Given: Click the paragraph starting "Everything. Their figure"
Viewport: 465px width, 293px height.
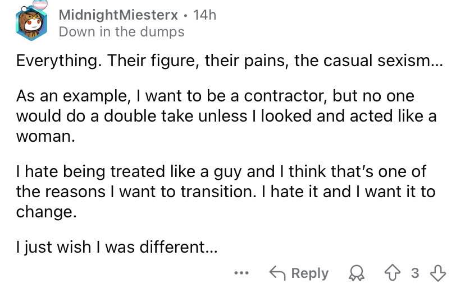Looking at the screenshot, I should [x=230, y=61].
